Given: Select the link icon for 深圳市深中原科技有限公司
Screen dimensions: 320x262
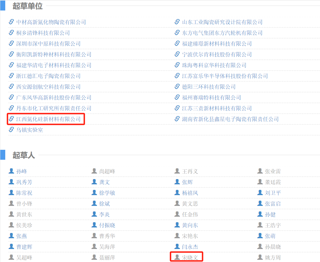Looking at the screenshot, I should [11, 43].
